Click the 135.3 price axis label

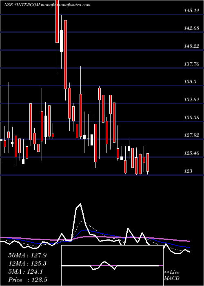(x=190, y=82)
